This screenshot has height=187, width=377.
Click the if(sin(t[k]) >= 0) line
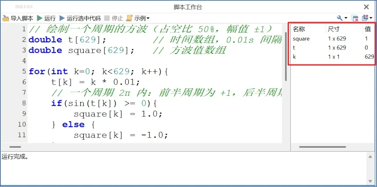(x=104, y=103)
